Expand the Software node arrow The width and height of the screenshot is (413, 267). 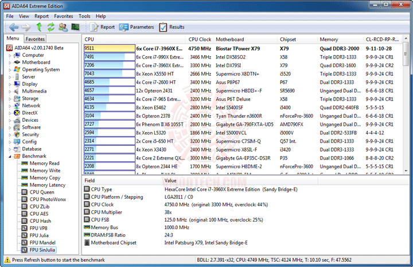(10, 127)
